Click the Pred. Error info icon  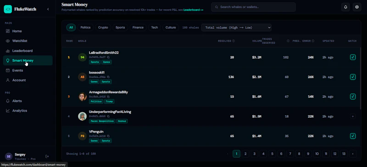[313, 41]
